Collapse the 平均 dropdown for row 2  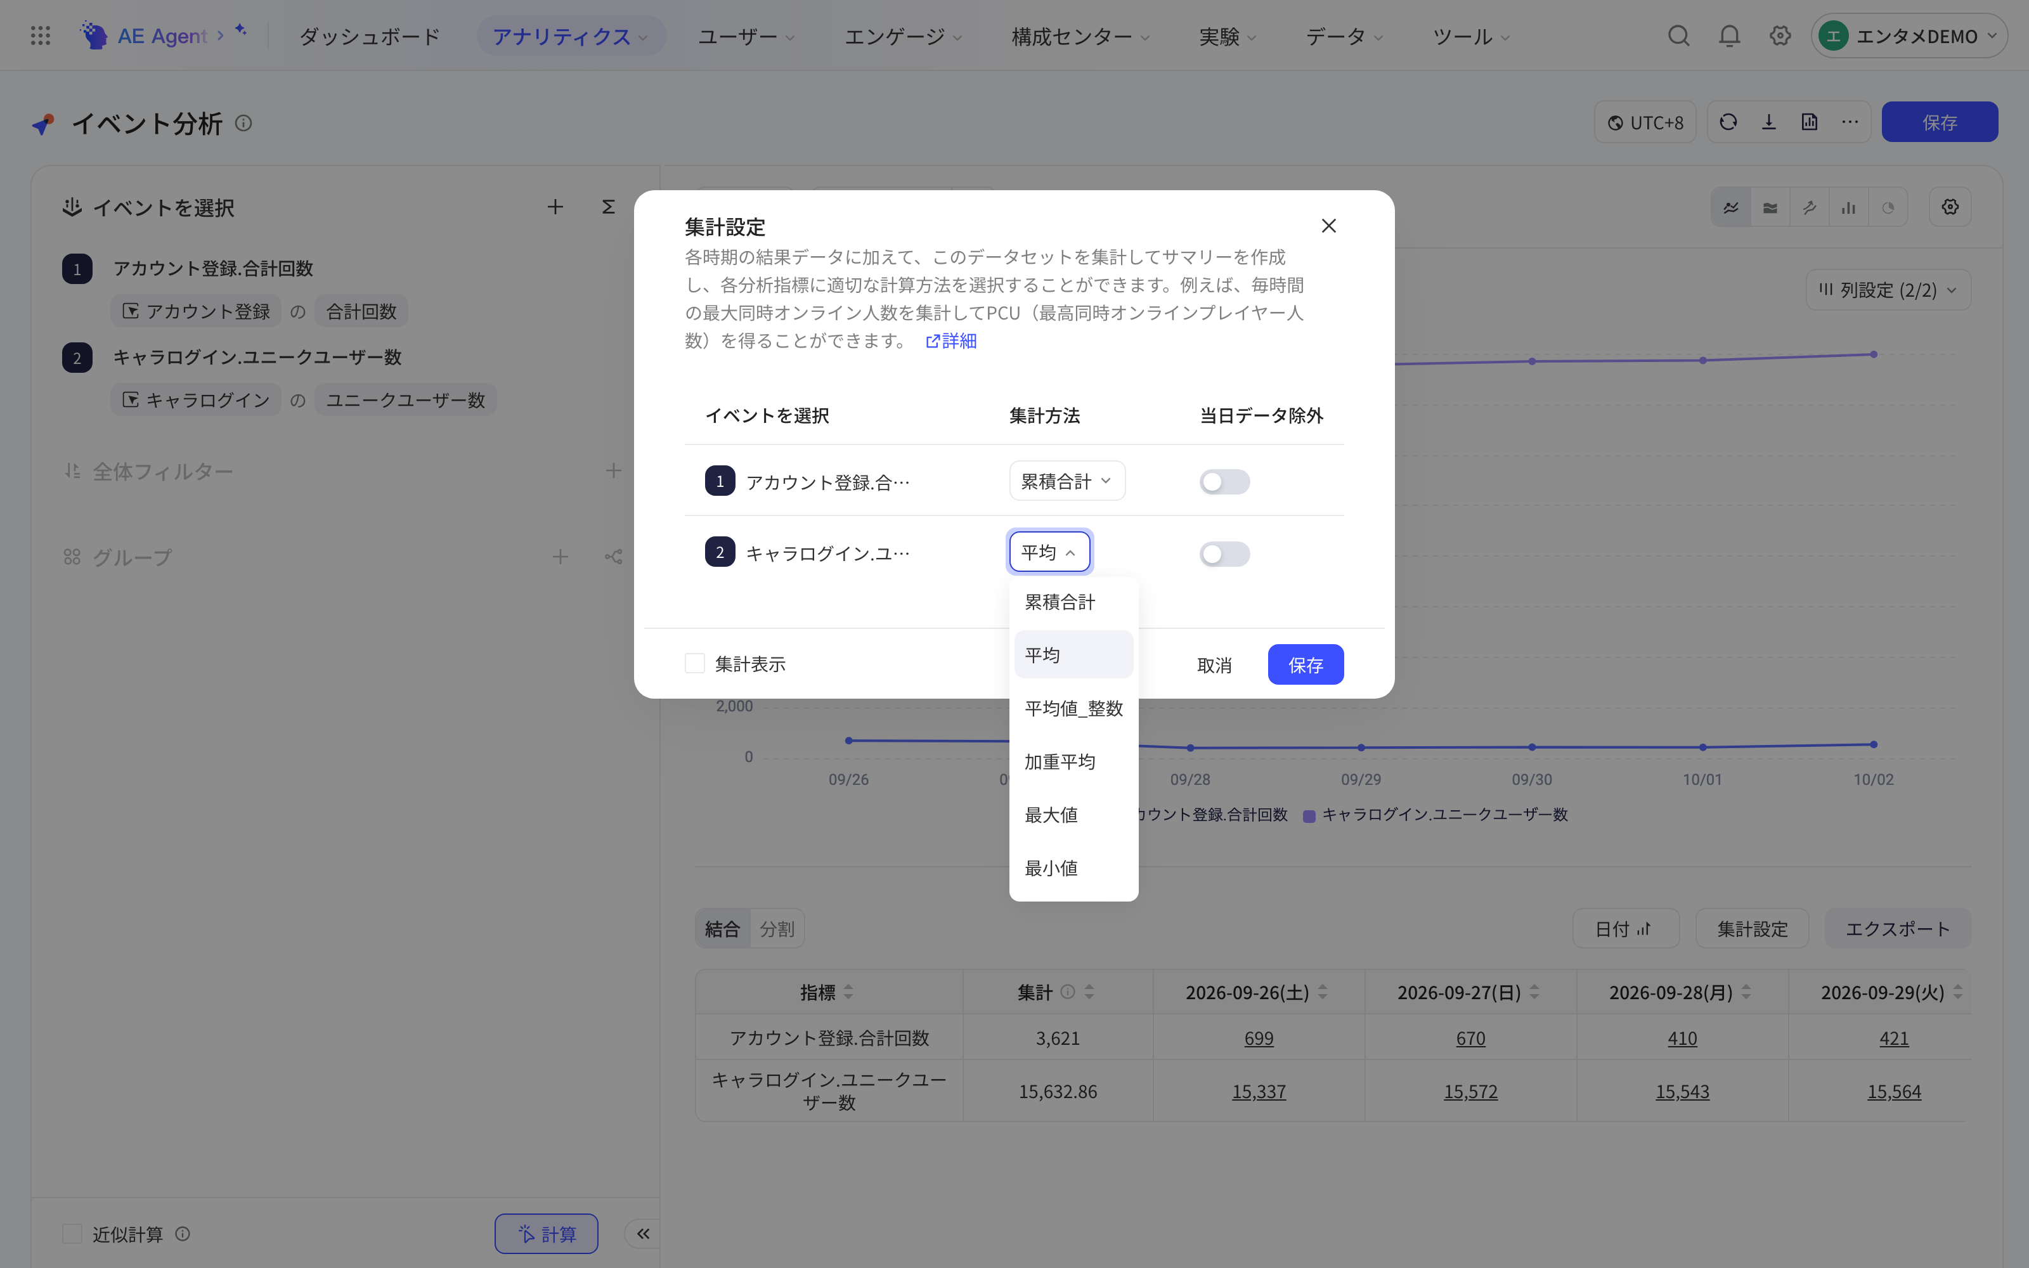point(1050,552)
